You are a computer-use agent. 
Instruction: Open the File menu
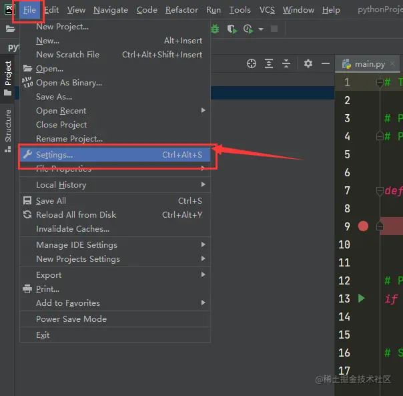(29, 10)
